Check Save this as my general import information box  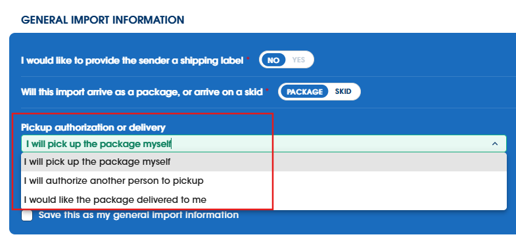[x=27, y=215]
